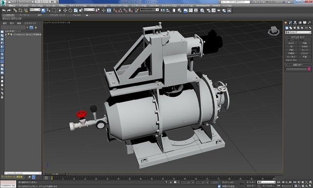Screen dimensions: 313x188
Task: Open the selection filter dropdown
Action: pos(35,10)
